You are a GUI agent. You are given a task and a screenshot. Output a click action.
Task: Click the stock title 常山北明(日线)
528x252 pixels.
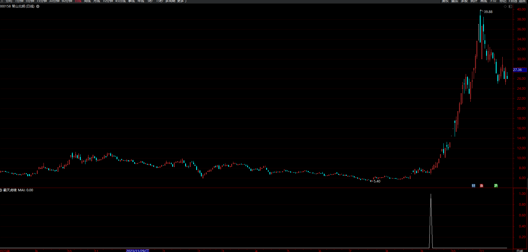click(23, 6)
